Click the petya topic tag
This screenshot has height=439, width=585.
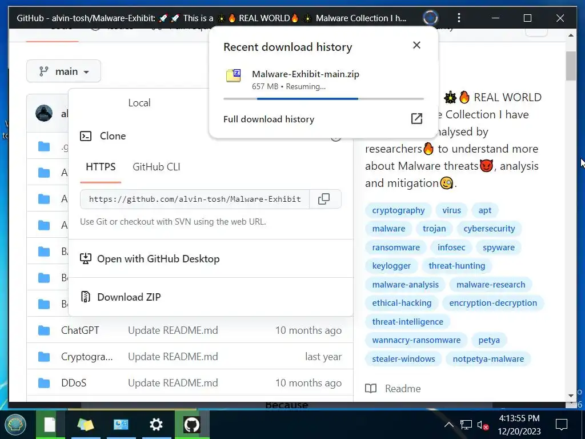tap(489, 340)
